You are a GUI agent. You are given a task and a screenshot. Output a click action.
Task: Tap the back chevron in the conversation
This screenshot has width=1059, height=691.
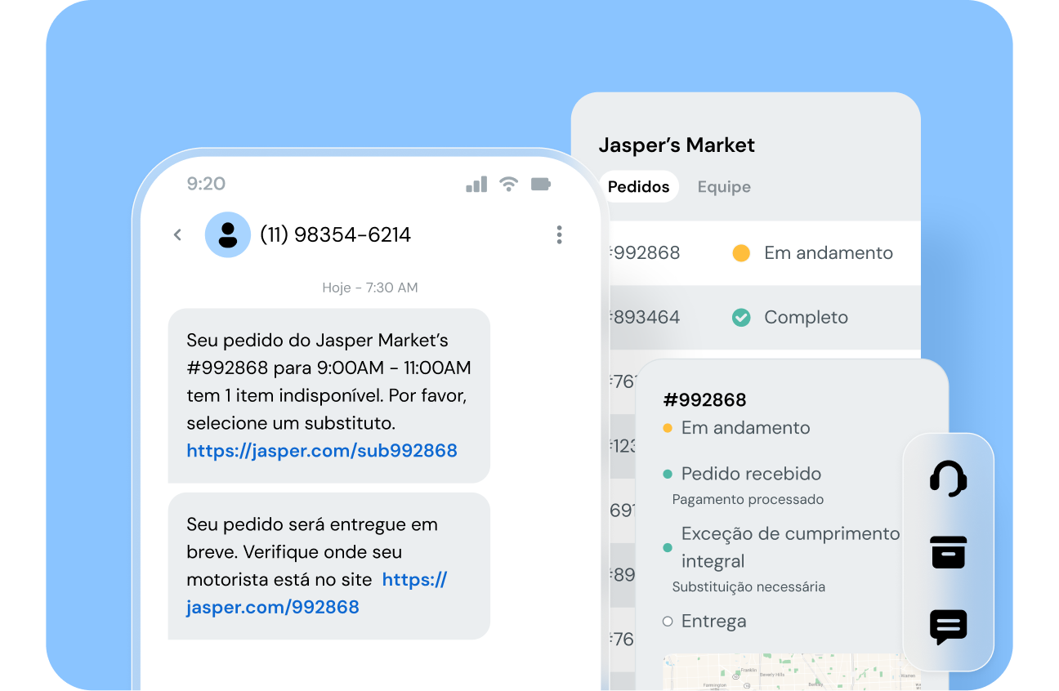(x=177, y=234)
